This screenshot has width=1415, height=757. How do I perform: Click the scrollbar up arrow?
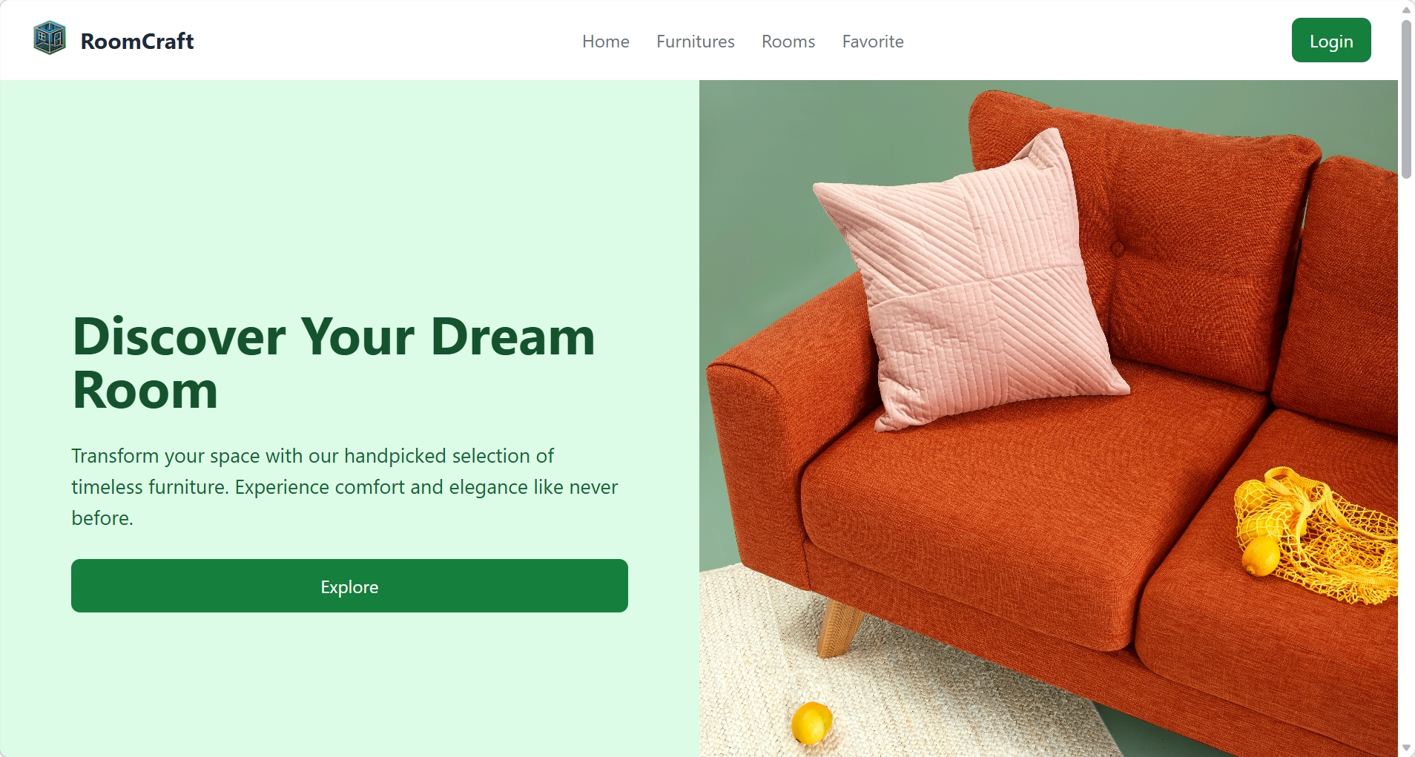point(1406,9)
